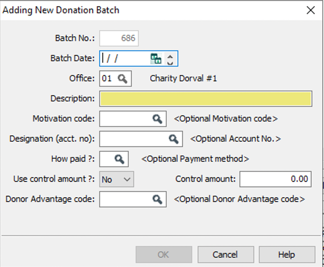Decrease Batch Date with down spinner arrow
This screenshot has height=267, width=324.
(170, 63)
